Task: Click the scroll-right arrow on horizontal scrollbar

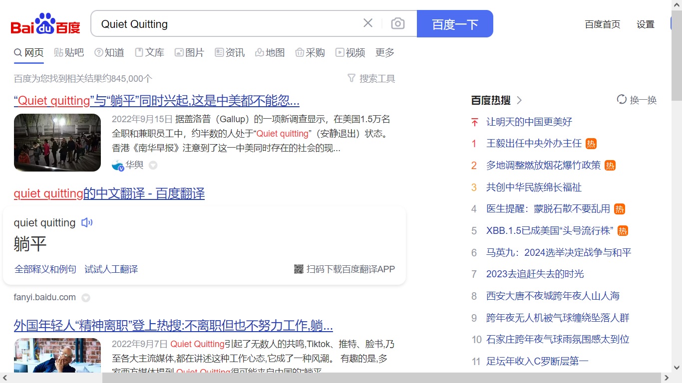Action: [667, 378]
